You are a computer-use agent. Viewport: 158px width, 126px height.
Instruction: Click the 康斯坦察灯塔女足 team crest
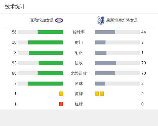click(101, 20)
